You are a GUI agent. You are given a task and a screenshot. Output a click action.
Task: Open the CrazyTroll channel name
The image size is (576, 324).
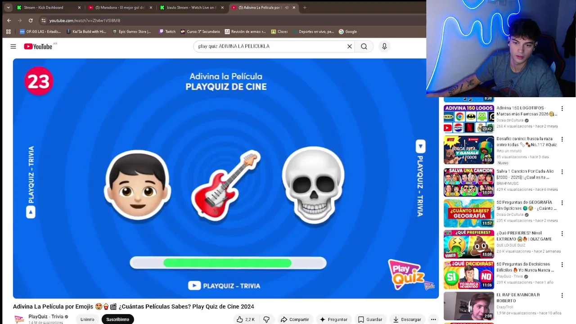click(x=505, y=307)
